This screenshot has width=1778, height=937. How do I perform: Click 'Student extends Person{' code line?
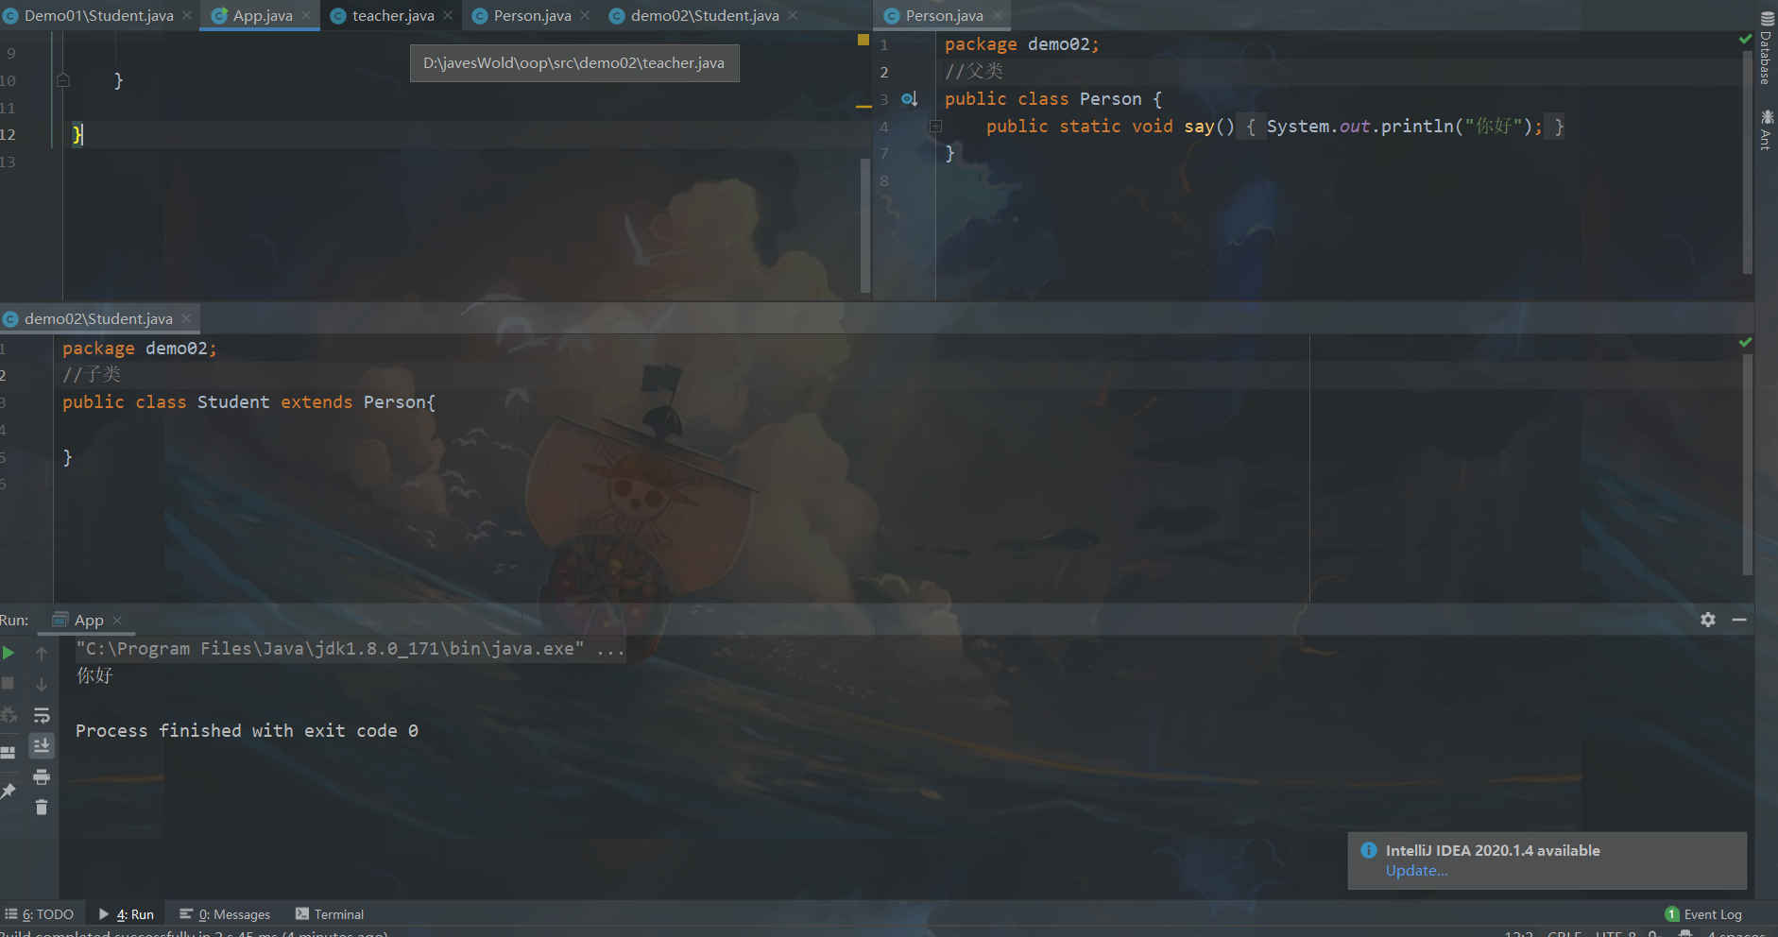click(248, 402)
